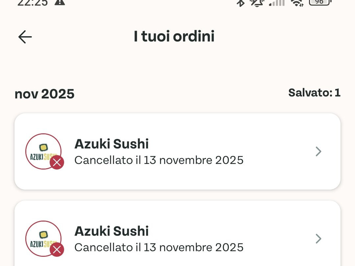Tap the clock showing 22:25

32,3
